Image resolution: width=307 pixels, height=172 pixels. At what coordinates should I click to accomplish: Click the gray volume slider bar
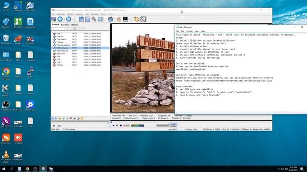163,125
